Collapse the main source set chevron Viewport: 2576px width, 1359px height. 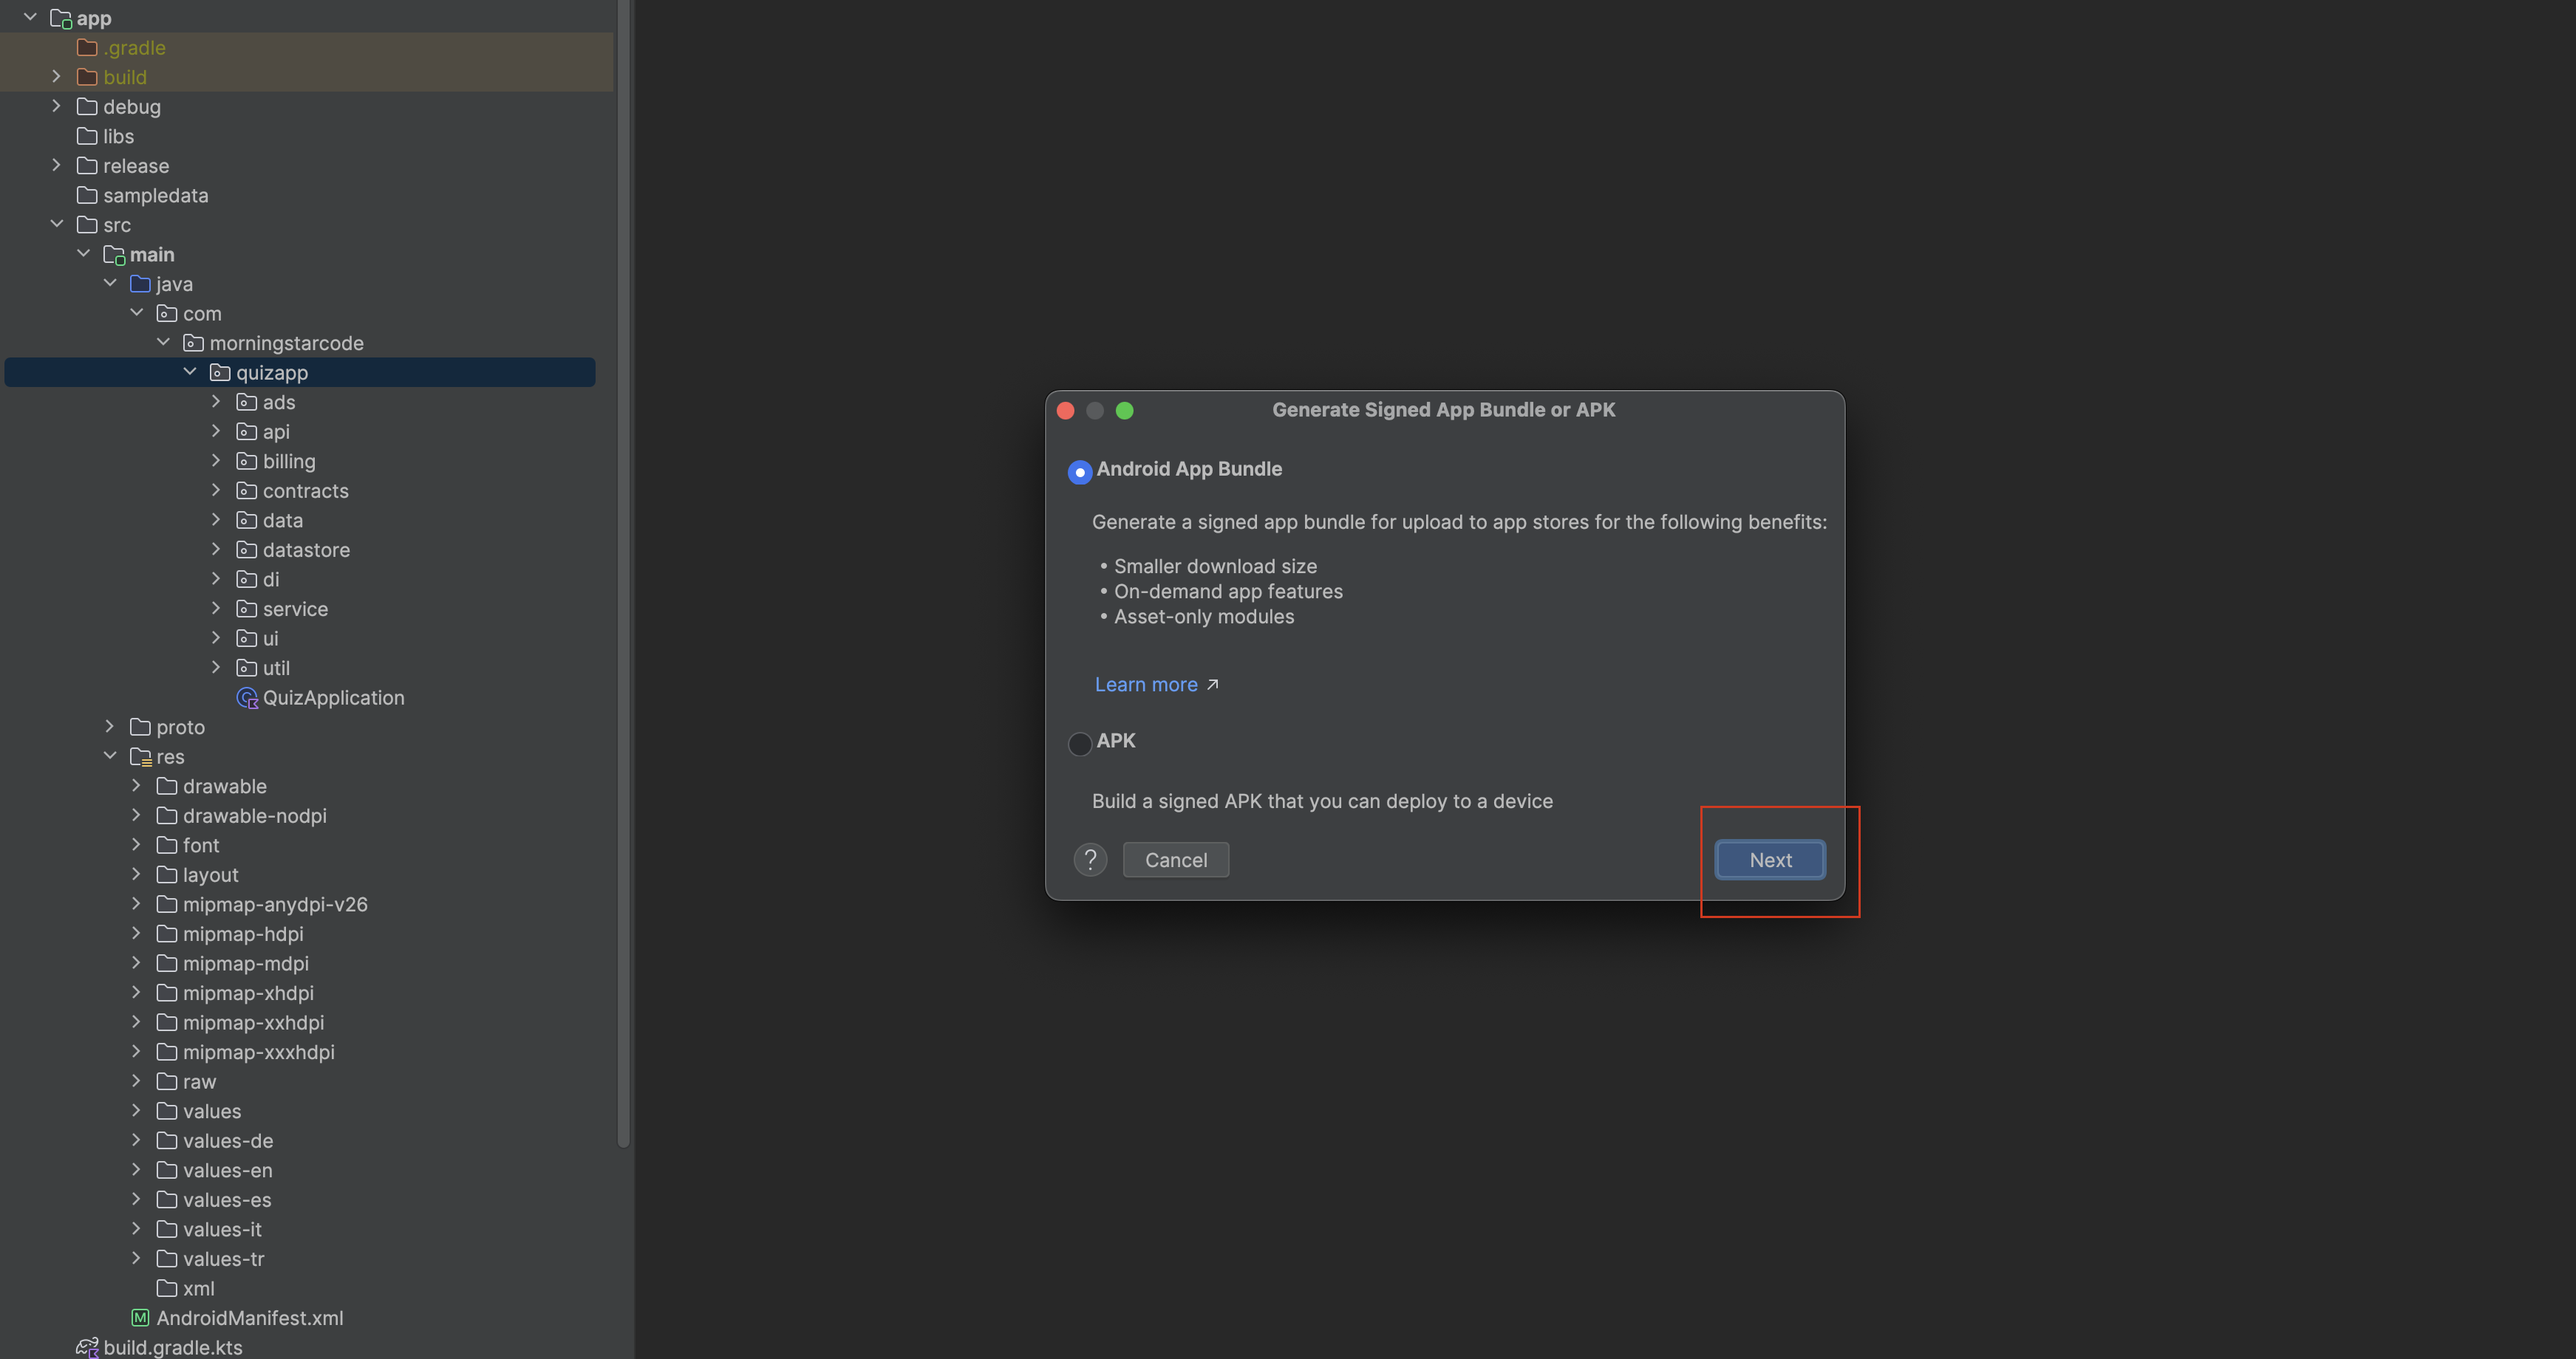point(84,254)
